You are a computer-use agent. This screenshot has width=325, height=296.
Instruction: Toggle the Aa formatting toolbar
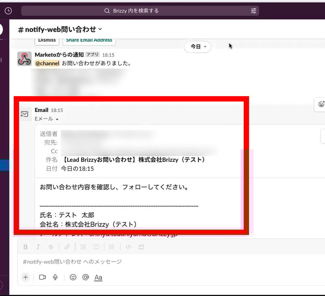coord(98,277)
